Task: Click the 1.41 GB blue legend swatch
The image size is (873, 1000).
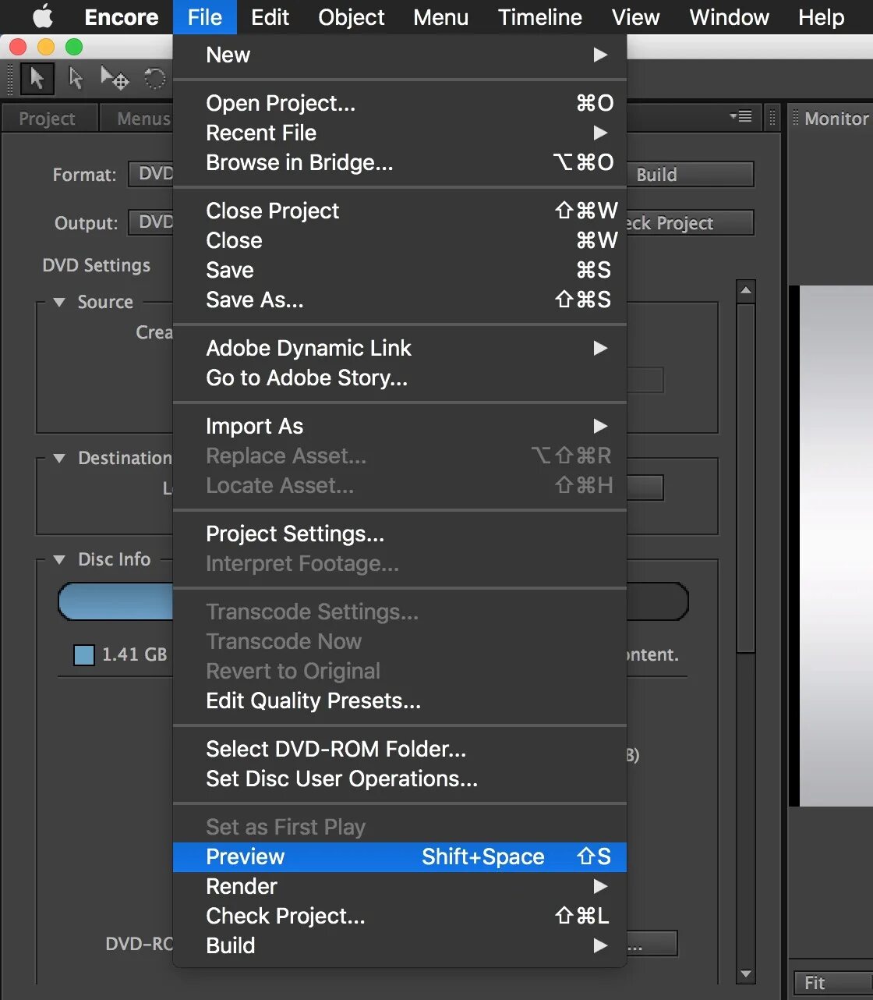Action: click(x=83, y=655)
